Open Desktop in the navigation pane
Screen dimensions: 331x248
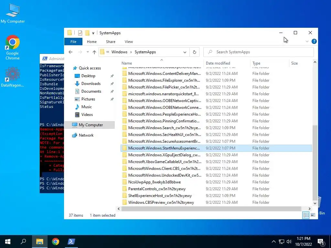coord(88,76)
